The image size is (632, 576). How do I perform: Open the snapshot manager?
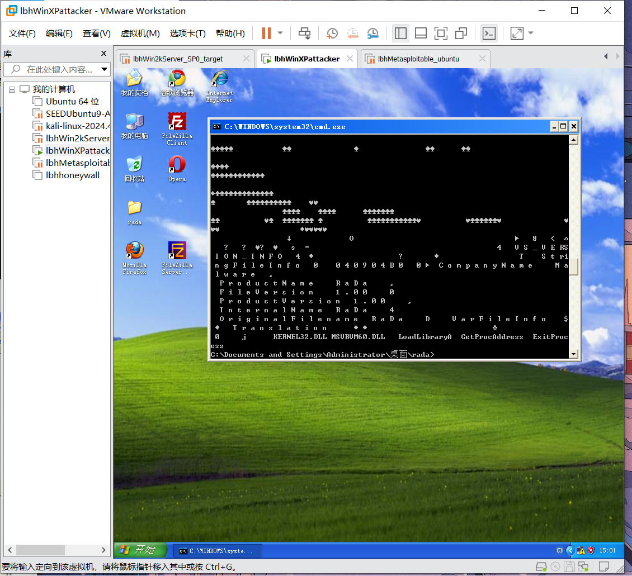pos(373,33)
